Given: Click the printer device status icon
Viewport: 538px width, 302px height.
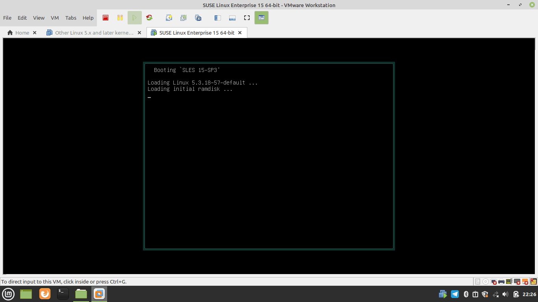Looking at the screenshot, I should coord(501,282).
